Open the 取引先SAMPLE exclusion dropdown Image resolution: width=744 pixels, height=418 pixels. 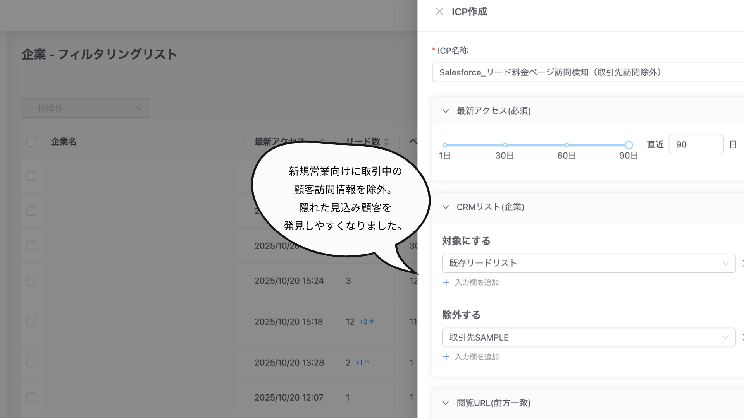pyautogui.click(x=588, y=337)
